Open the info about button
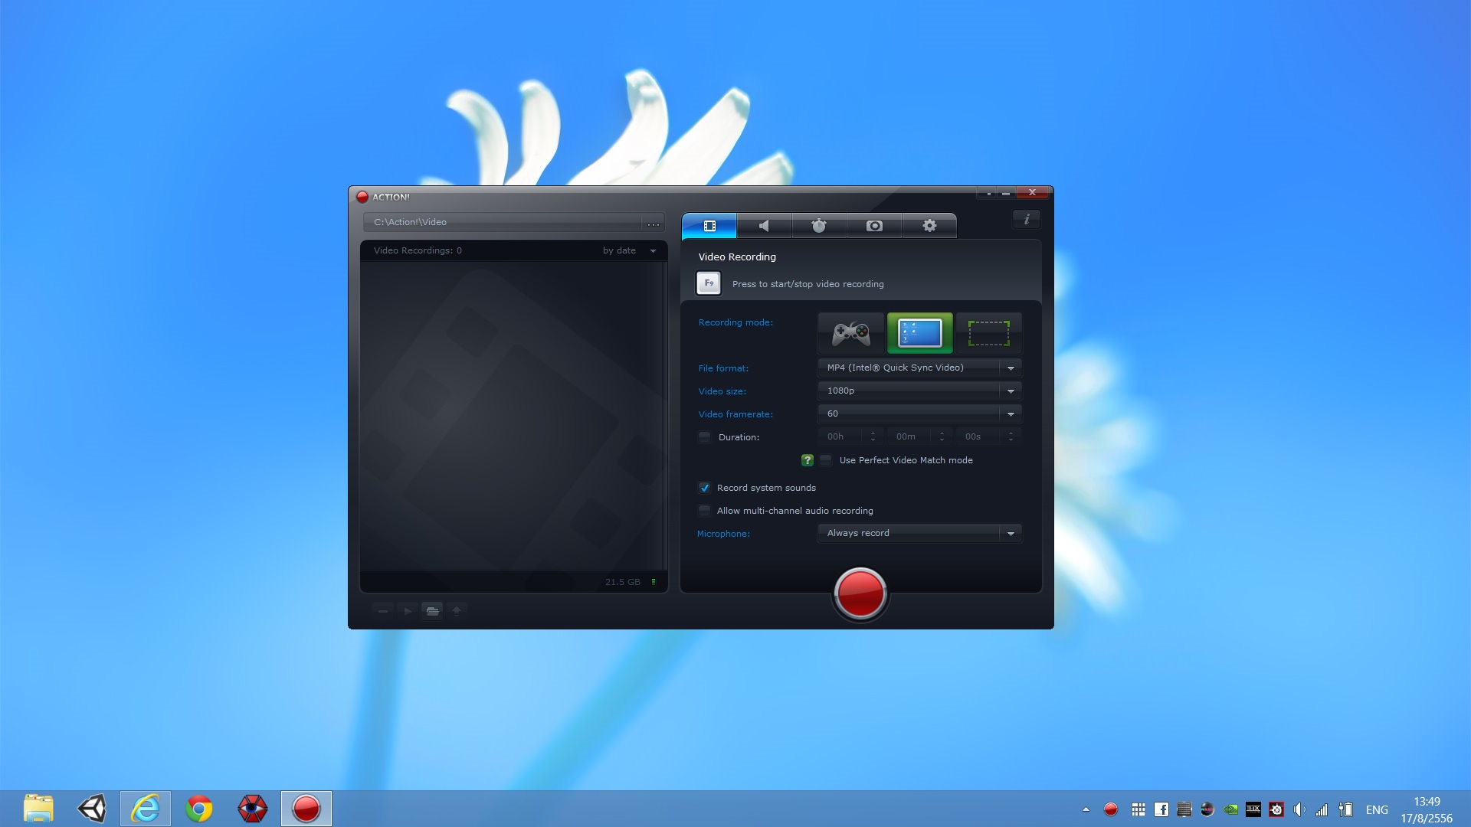Screen dimensions: 1471x827 pos(1027,219)
